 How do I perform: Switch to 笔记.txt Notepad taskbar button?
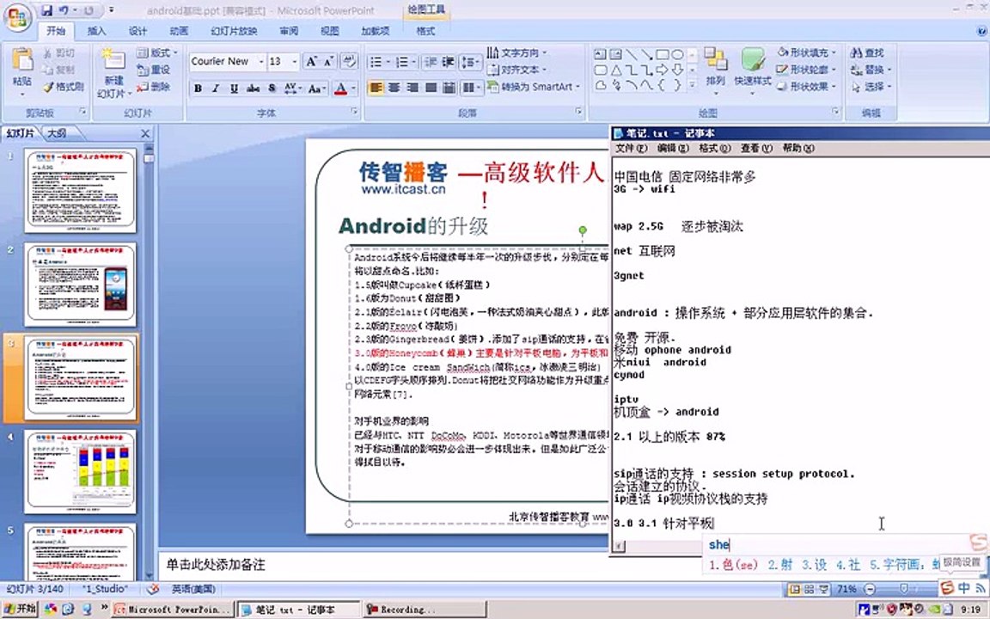[298, 610]
